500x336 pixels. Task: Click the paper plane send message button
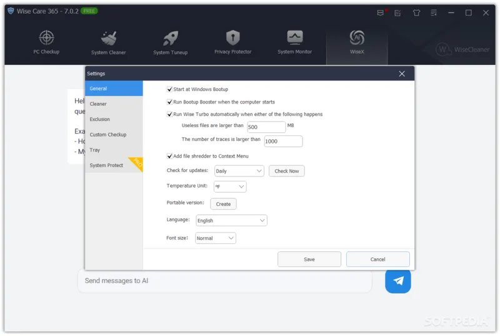coord(398,281)
